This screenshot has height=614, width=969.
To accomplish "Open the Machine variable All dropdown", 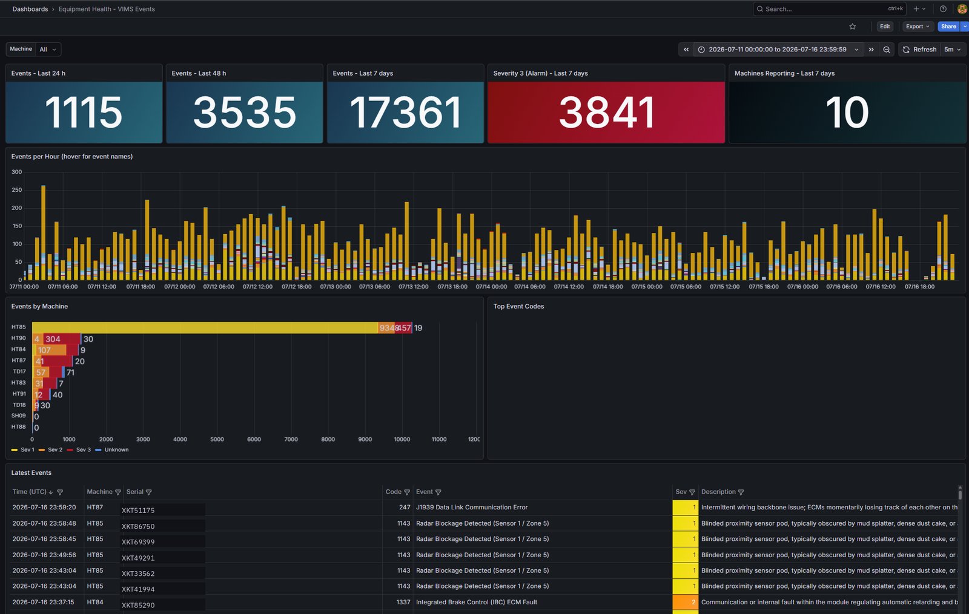I will (48, 50).
